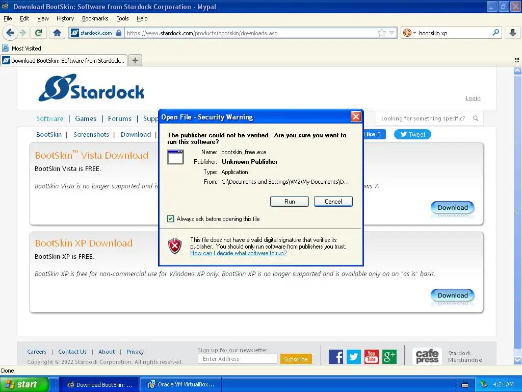522x392 pixels.
Task: Download BootSkin XP with its Download button
Action: pyautogui.click(x=453, y=295)
